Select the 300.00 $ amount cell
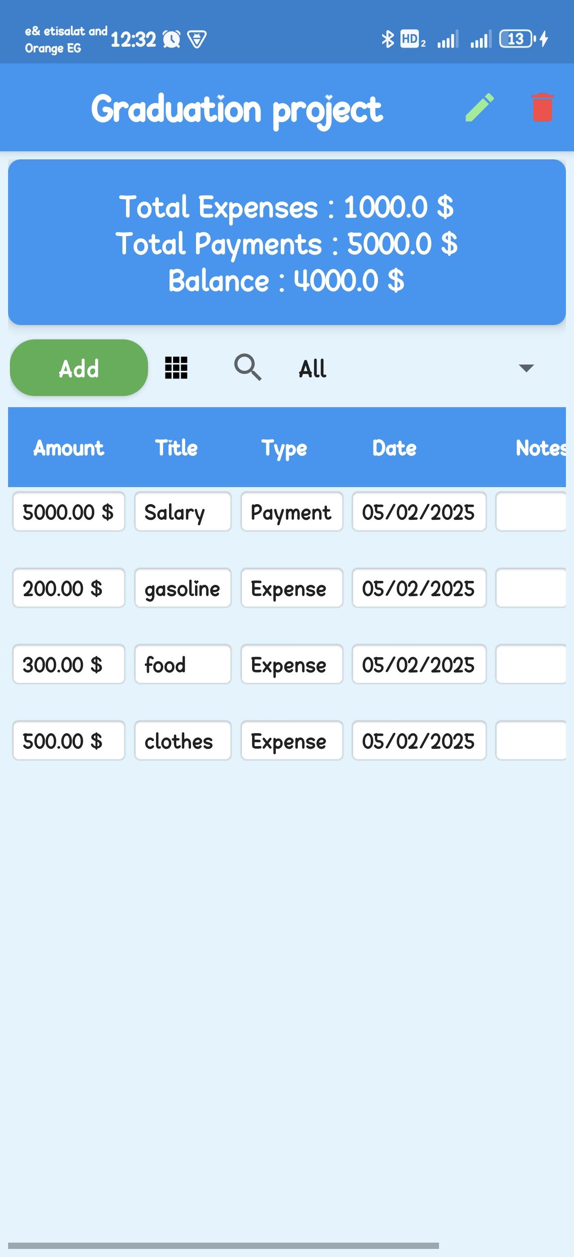Image resolution: width=574 pixels, height=1257 pixels. [x=69, y=664]
